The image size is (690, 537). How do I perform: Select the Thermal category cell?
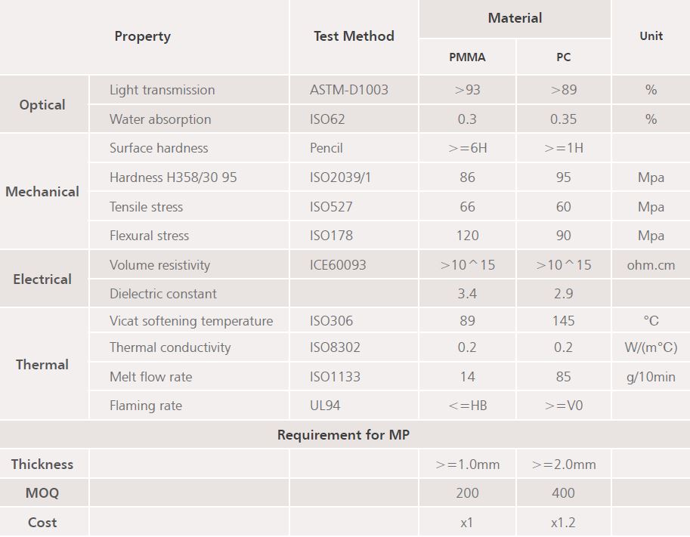(42, 364)
